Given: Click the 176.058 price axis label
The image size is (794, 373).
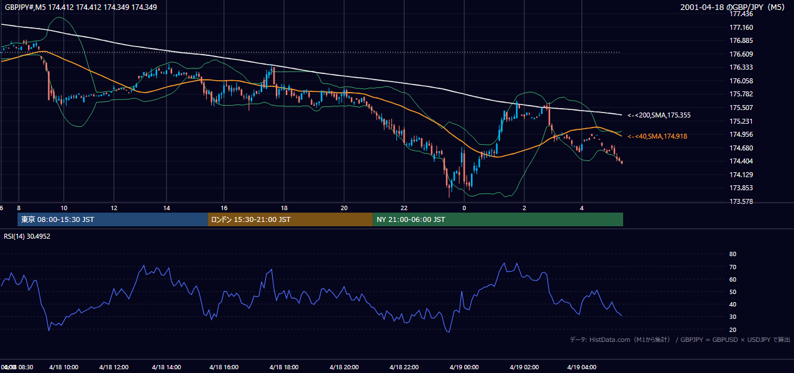Looking at the screenshot, I should click(741, 81).
